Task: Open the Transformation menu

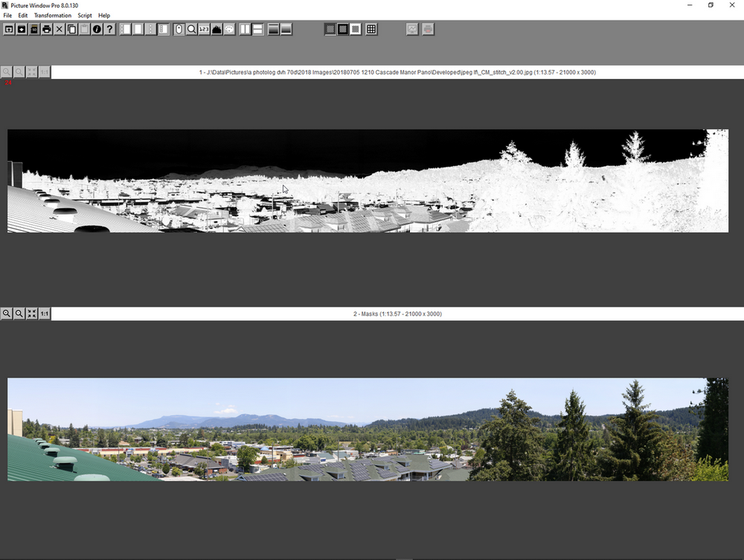Action: 53,15
